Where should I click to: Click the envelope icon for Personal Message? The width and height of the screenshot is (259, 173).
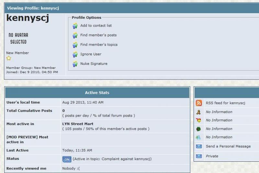(199, 146)
